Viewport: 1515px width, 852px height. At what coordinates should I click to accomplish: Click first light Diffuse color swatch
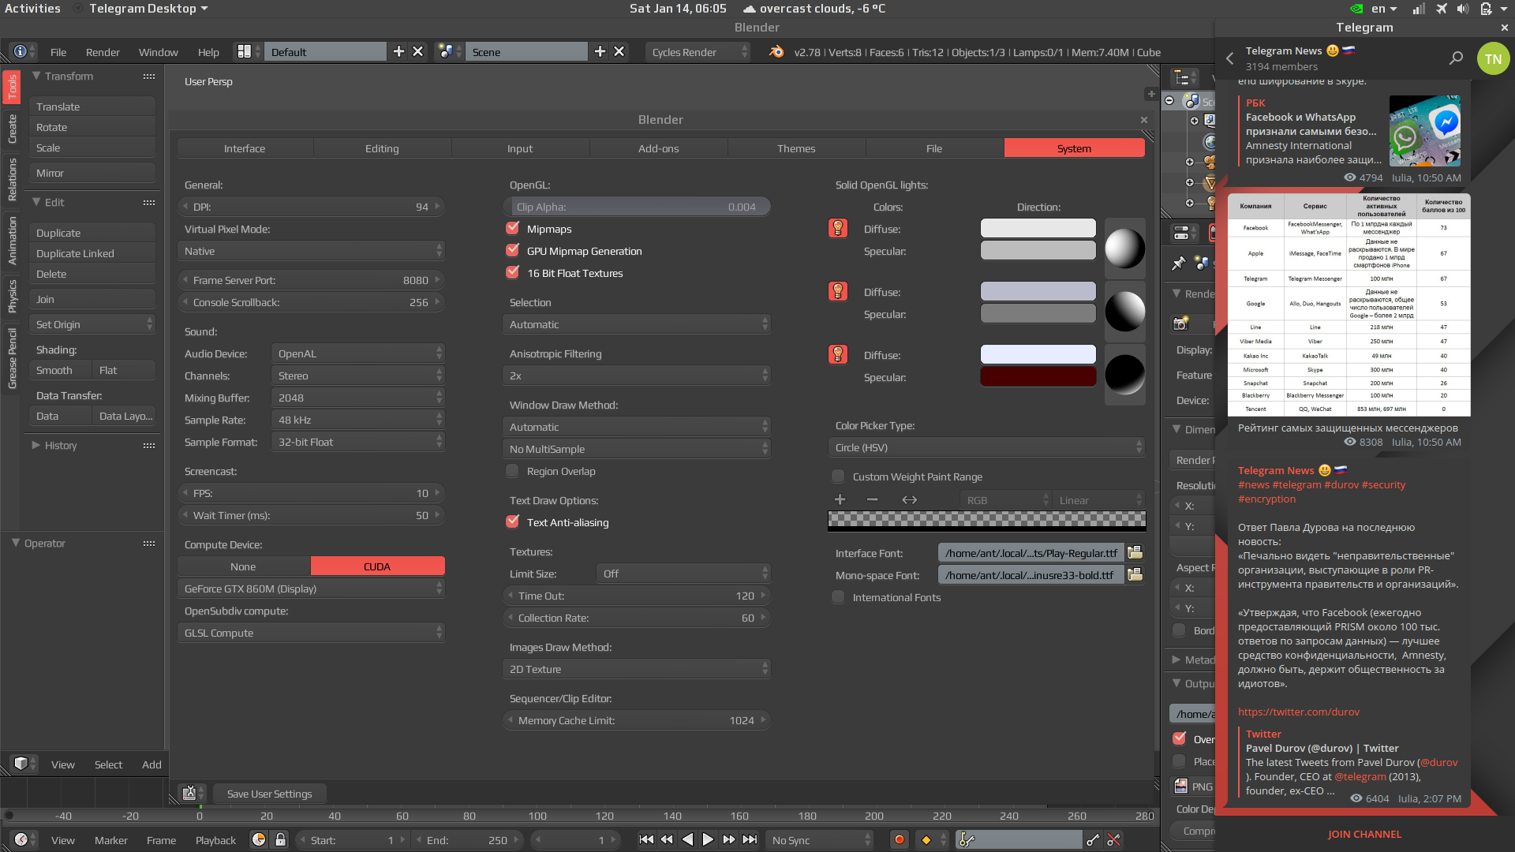click(1038, 228)
